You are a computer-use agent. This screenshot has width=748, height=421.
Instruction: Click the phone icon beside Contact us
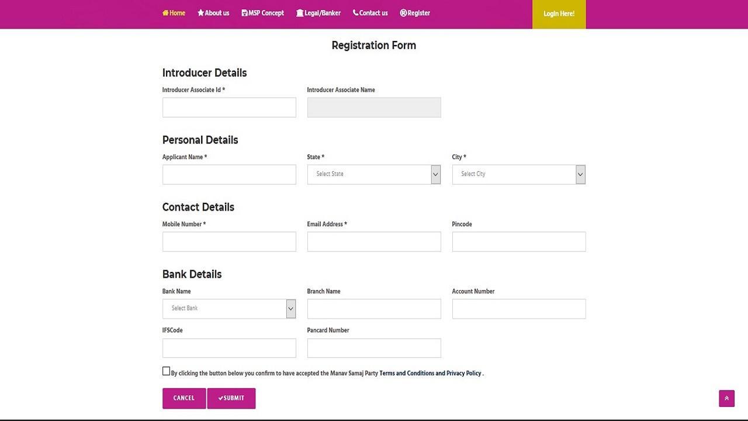pos(355,13)
